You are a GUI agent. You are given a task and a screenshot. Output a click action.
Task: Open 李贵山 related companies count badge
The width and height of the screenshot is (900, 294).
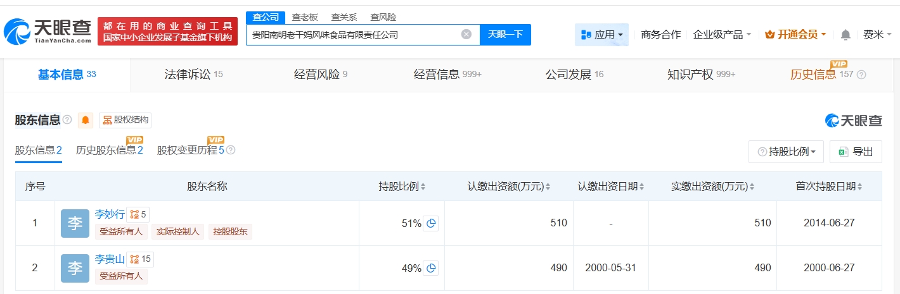pyautogui.click(x=140, y=259)
